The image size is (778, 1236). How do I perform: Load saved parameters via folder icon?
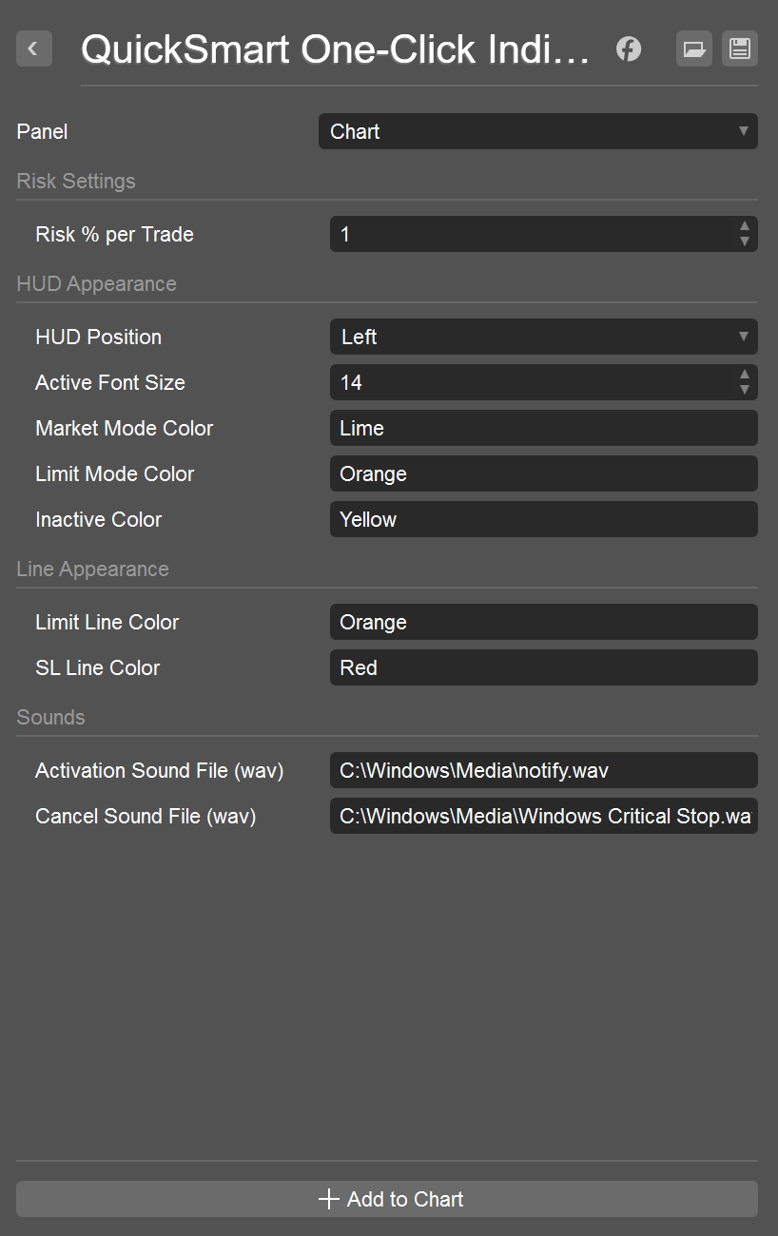click(693, 48)
